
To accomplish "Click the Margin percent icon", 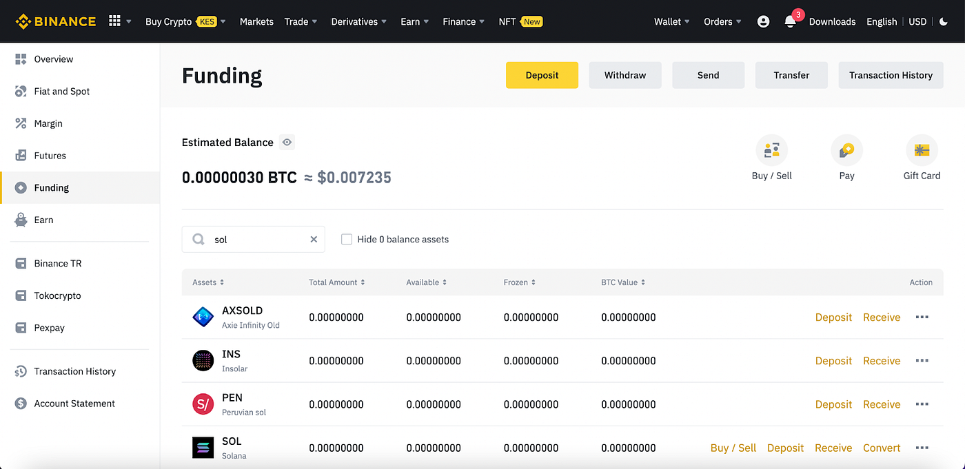I will tap(21, 123).
